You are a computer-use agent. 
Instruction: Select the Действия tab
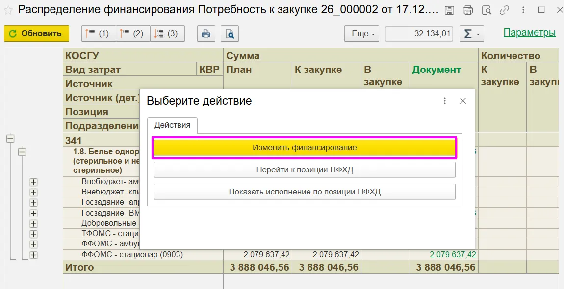[x=172, y=125]
